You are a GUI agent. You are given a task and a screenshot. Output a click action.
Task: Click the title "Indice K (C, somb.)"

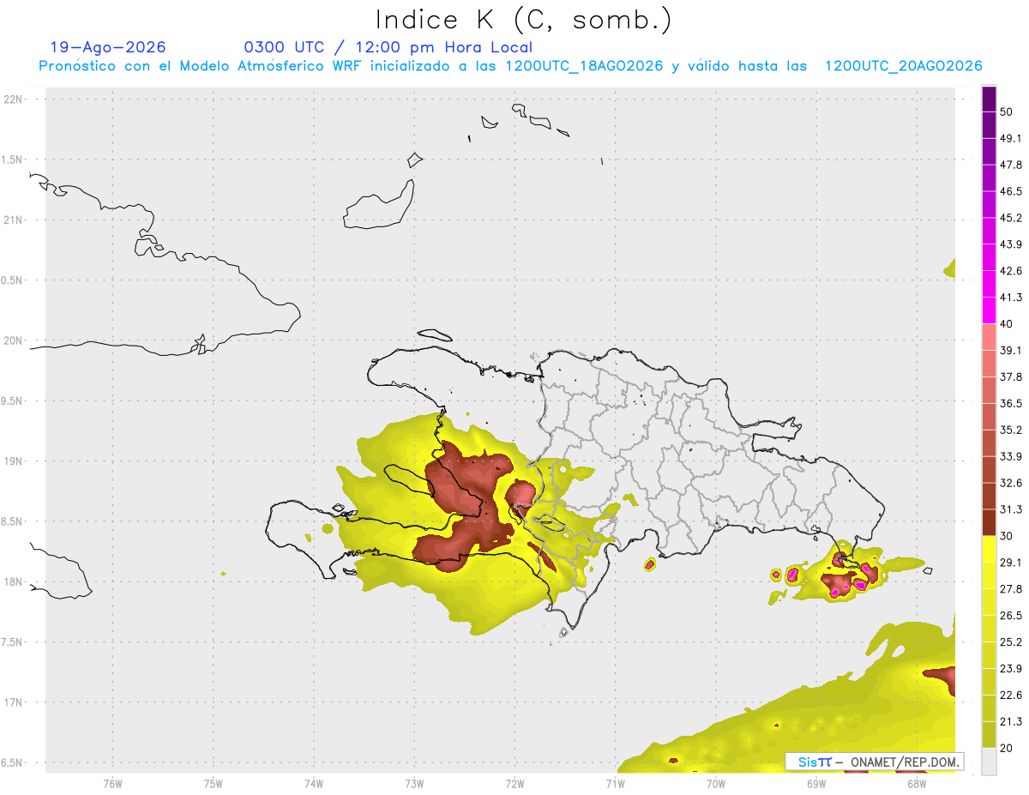[524, 19]
